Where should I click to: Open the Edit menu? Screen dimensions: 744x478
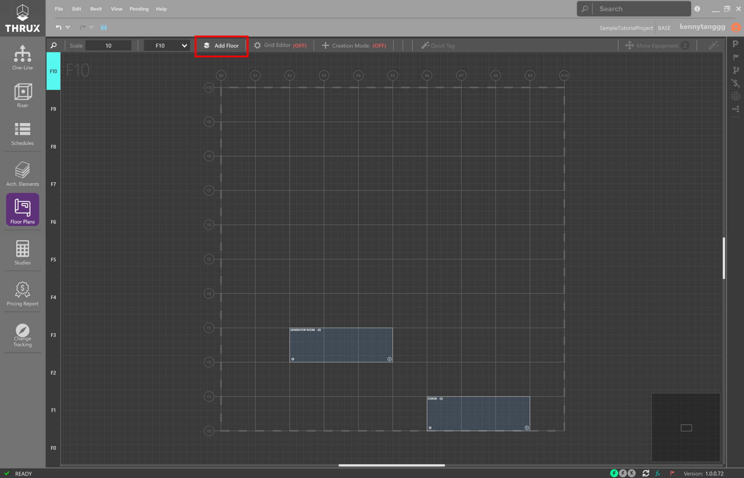76,9
